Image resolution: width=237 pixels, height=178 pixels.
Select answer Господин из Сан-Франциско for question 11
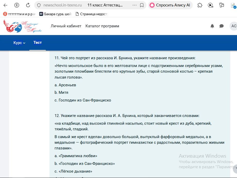click(x=83, y=100)
